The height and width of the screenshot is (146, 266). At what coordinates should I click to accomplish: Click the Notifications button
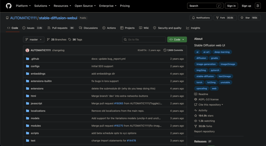pyautogui.click(x=201, y=18)
